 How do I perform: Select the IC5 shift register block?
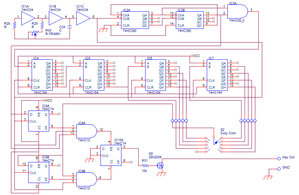[94, 75]
